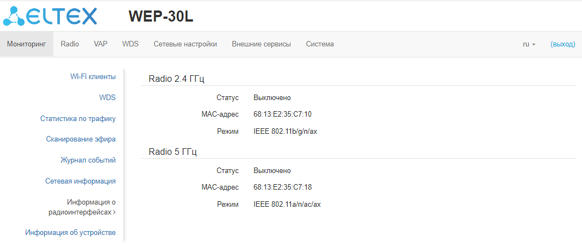Screen dimensions: 582x251
Task: Open the Мониторинг tab
Action: coord(27,44)
